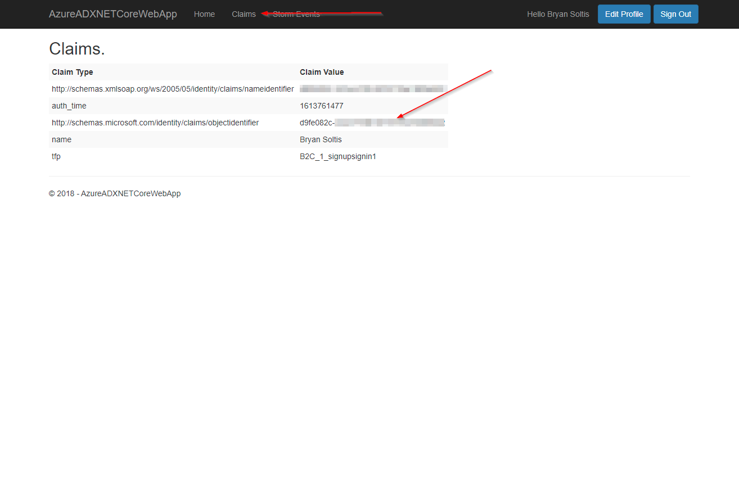Click Bryan Soltis in the claims table
Screen dimensions: 739x497
pyautogui.click(x=321, y=139)
